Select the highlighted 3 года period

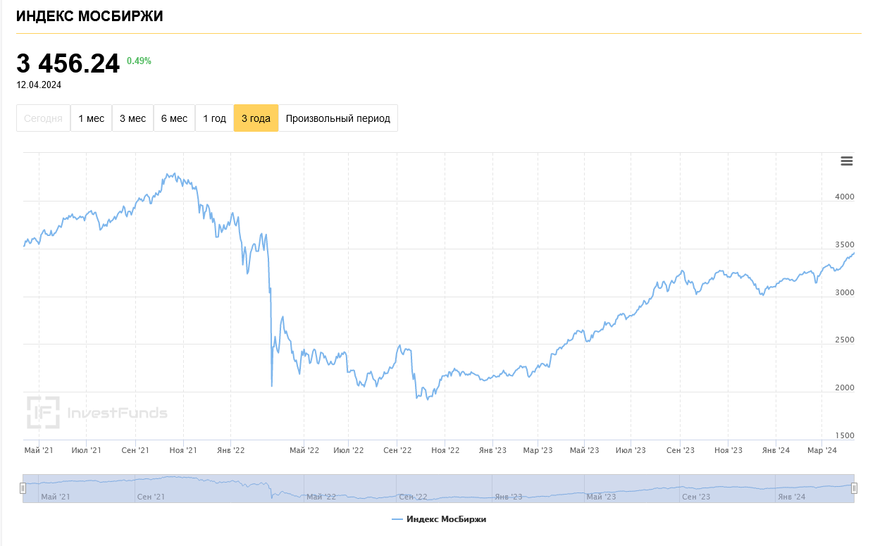[x=256, y=118]
